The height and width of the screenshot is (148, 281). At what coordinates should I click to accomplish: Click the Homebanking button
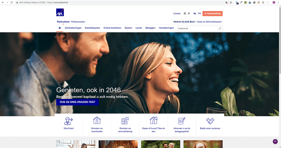212,13
